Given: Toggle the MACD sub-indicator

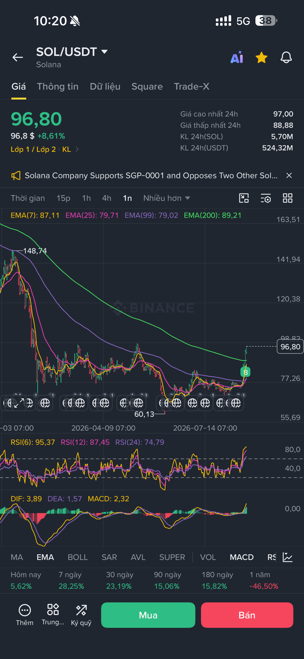Looking at the screenshot, I should pyautogui.click(x=242, y=557).
